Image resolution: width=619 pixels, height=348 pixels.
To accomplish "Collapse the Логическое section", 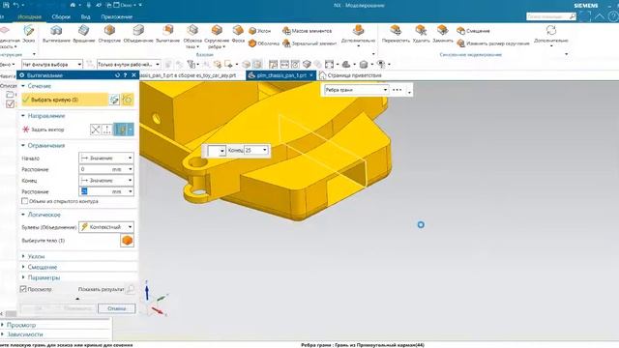I will pyautogui.click(x=44, y=215).
